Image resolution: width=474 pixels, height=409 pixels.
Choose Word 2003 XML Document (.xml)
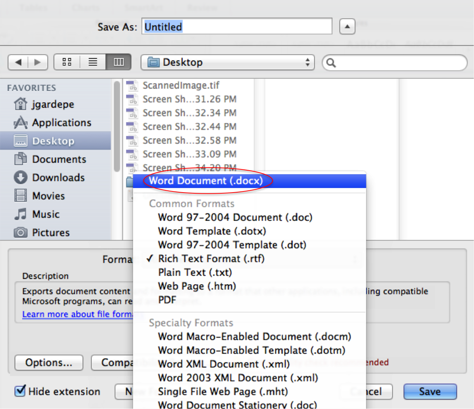click(x=249, y=378)
